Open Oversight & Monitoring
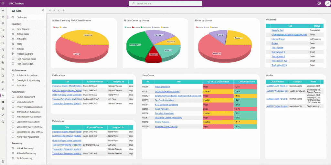This screenshot has width=331, height=165. coord(28,80)
